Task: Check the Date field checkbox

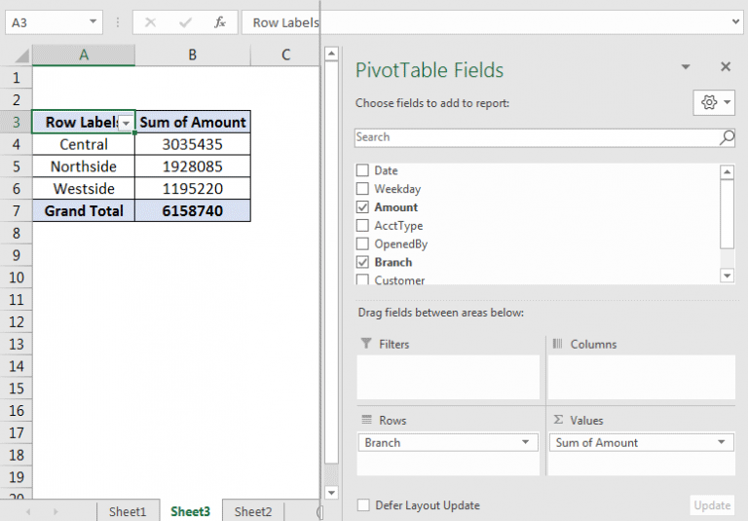Action: click(x=362, y=170)
